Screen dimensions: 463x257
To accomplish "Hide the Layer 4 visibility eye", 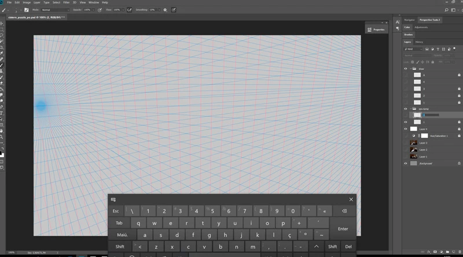I will (406, 129).
